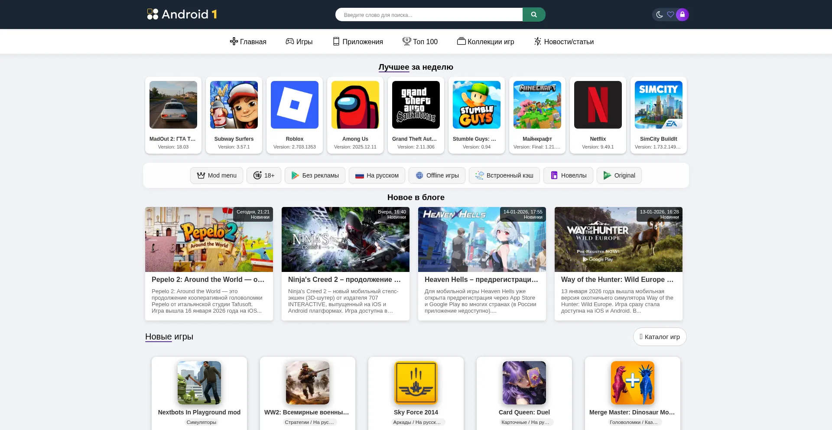Open Subway Surfers game icon
The image size is (832, 430).
(234, 105)
